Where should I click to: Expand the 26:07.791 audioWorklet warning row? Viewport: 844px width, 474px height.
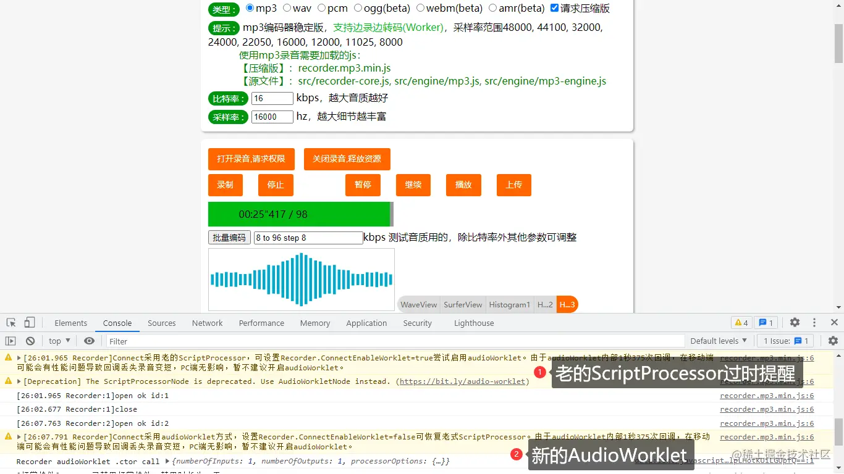coord(19,437)
